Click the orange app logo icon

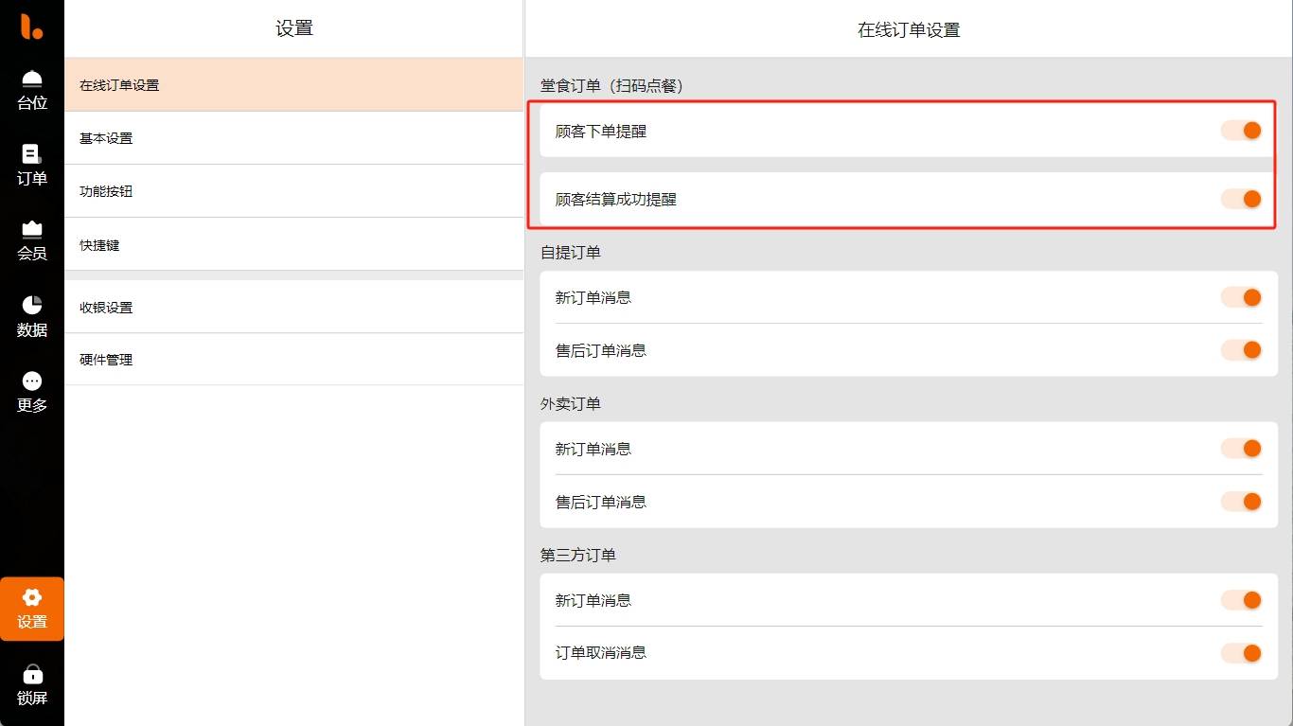pyautogui.click(x=32, y=27)
